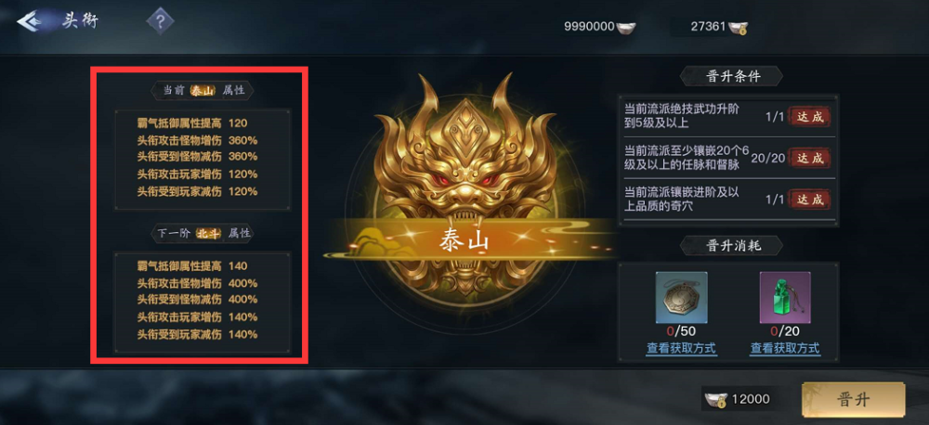
Task: Select the green jade bottle item
Action: 785,298
